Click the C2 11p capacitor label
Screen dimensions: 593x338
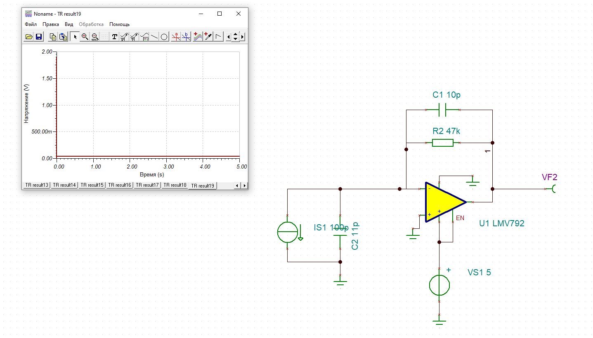tap(355, 236)
